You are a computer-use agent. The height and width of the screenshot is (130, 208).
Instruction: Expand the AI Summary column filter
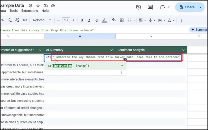coord(112,50)
